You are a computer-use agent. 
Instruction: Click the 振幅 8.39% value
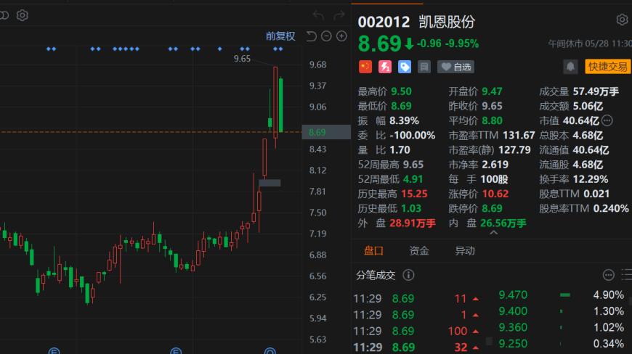405,120
